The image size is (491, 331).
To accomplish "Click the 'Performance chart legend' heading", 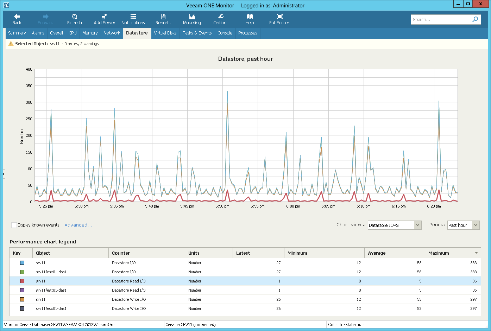I will coord(43,242).
